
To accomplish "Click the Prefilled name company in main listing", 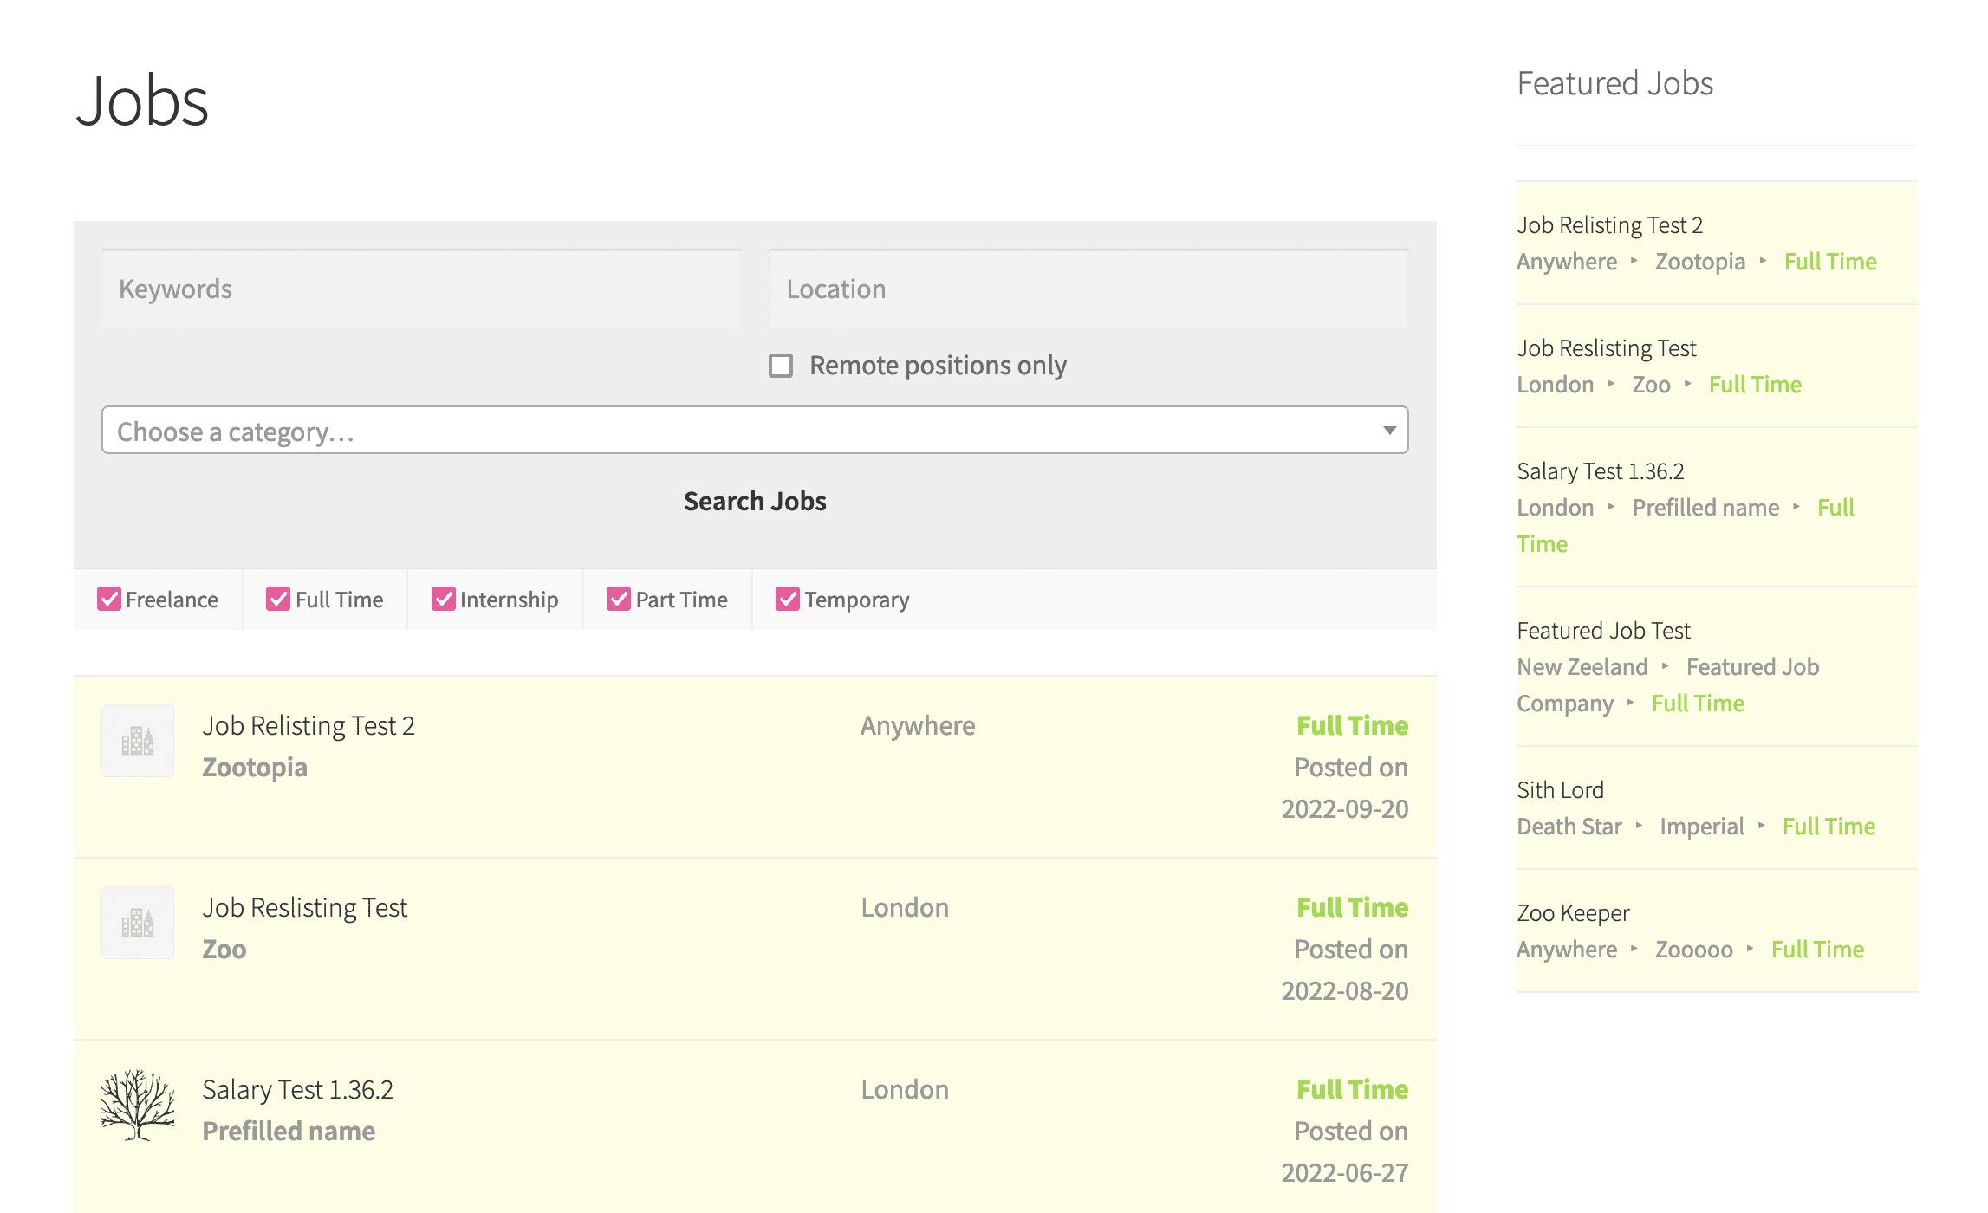I will coord(289,1131).
